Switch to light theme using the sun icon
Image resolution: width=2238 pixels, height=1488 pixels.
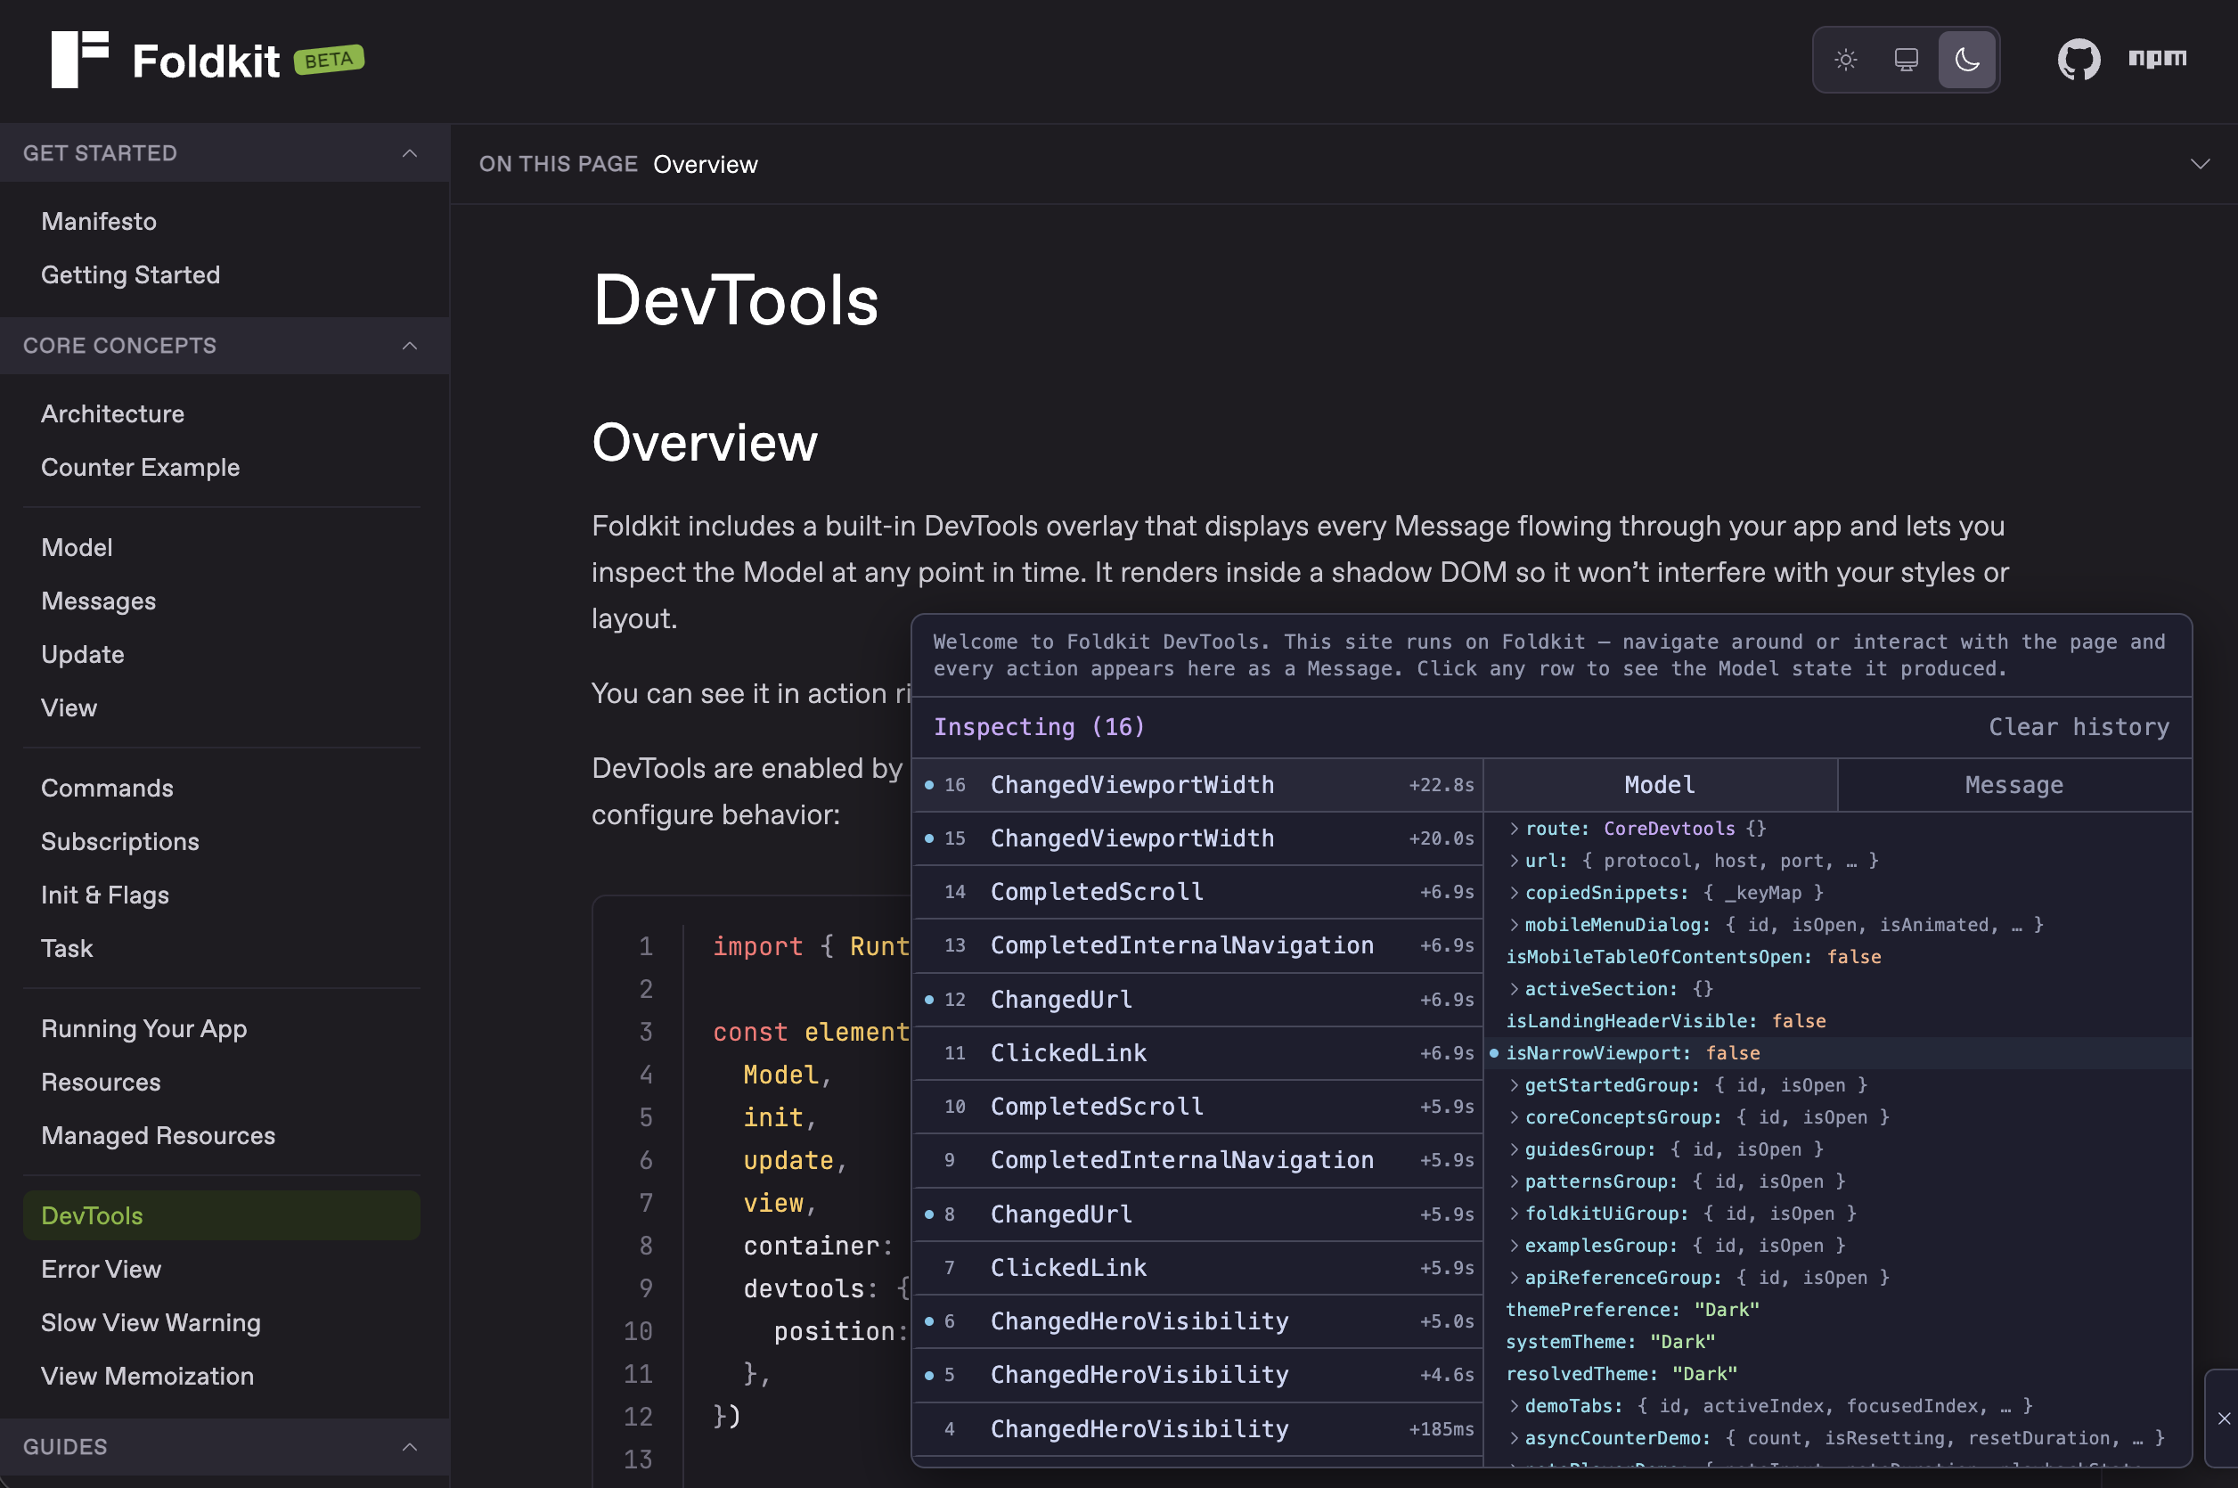[1845, 59]
